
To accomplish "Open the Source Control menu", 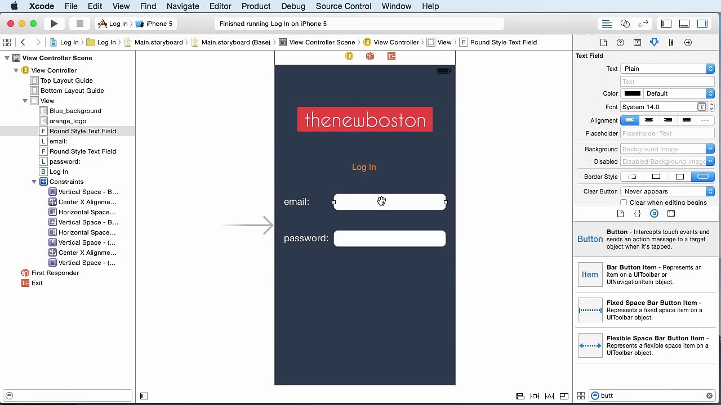I will coord(344,6).
